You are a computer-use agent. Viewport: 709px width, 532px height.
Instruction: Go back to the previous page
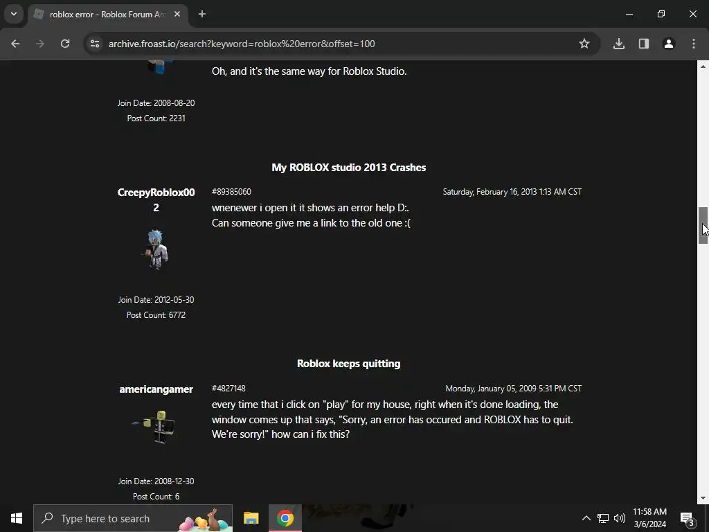15,44
